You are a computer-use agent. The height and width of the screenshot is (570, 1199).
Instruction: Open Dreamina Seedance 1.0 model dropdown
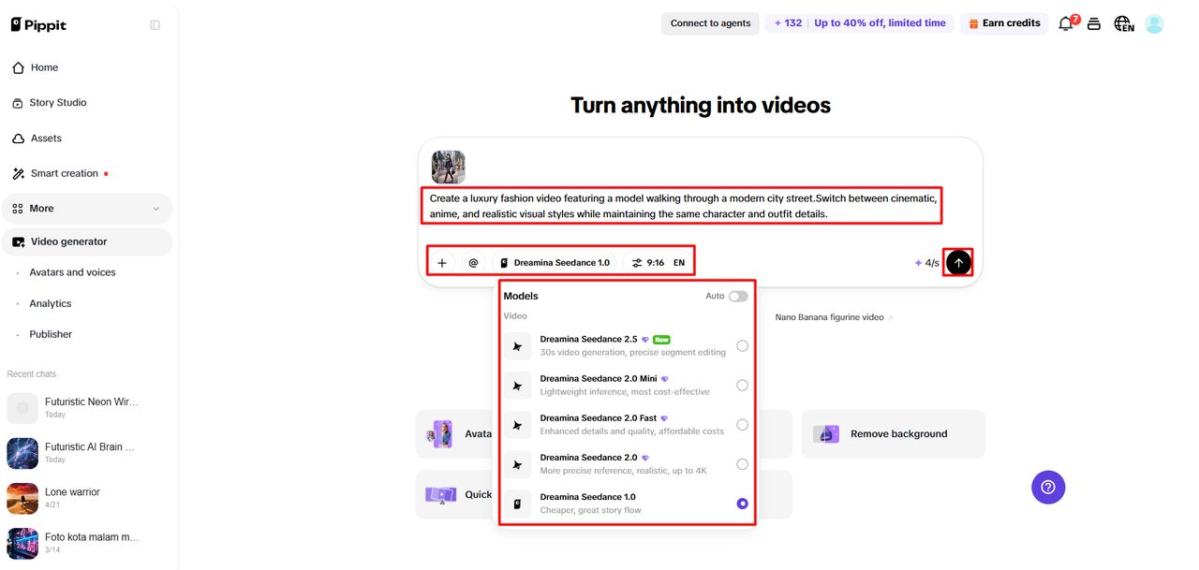[555, 263]
